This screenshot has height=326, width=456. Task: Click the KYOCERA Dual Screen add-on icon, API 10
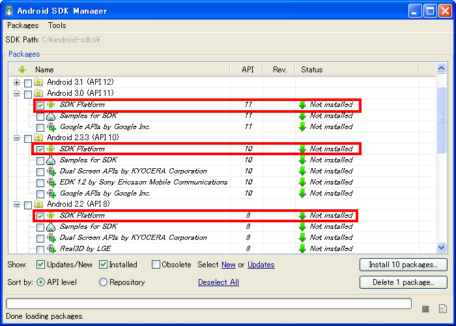tap(51, 171)
